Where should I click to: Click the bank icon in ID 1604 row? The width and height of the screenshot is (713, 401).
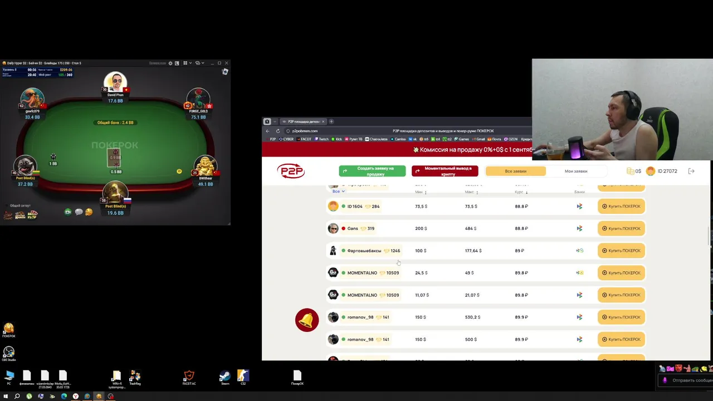coord(579,206)
